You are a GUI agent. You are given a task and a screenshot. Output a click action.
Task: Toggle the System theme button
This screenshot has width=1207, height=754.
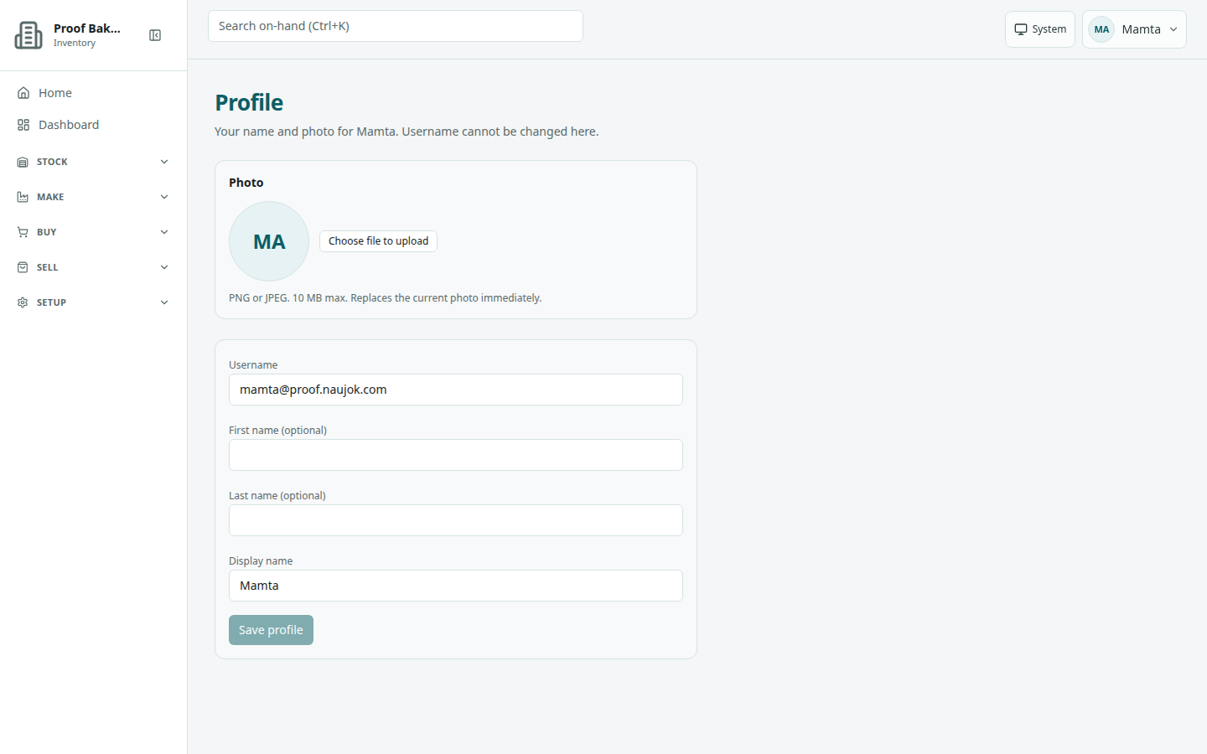[1039, 29]
